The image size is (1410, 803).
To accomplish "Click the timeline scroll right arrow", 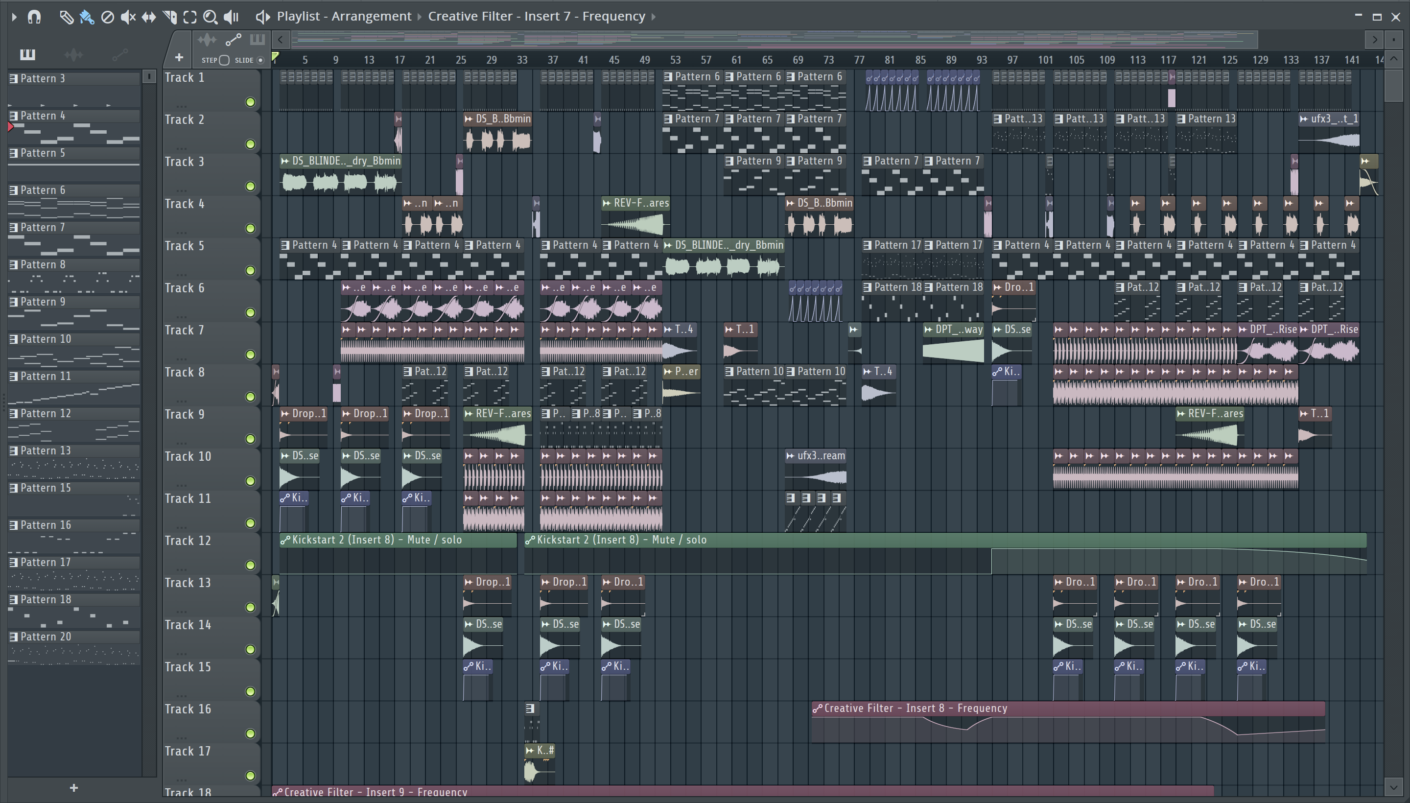I will point(1375,40).
